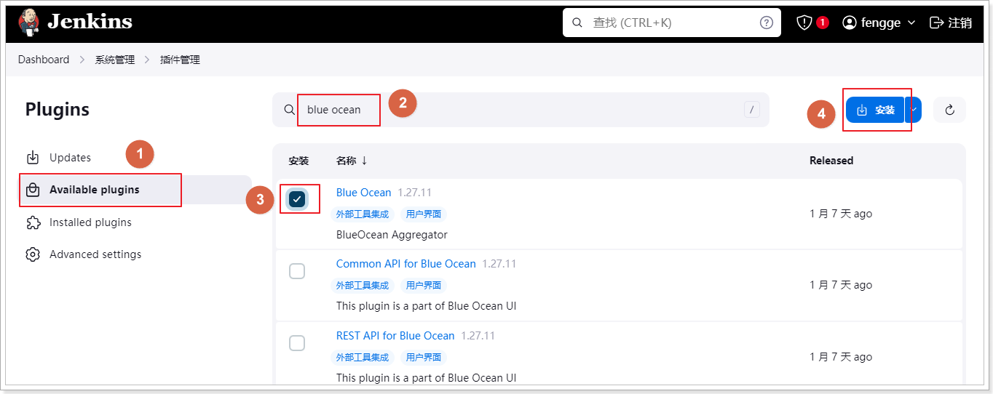Expand the fengge user dropdown chevron
The height and width of the screenshot is (394, 993).
911,23
